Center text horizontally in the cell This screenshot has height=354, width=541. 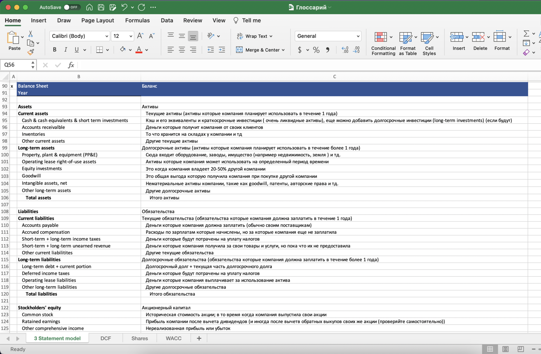tap(182, 50)
